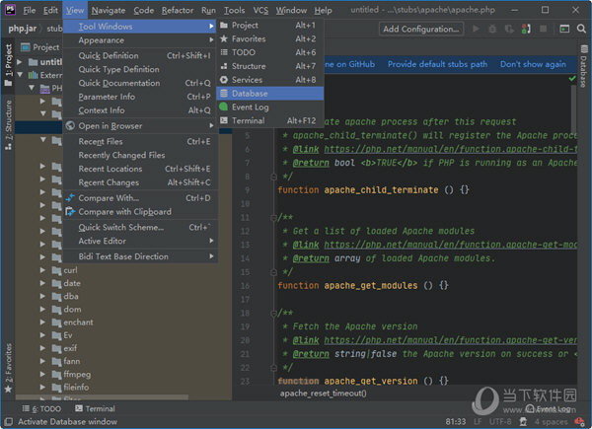The height and width of the screenshot is (429, 592).
Task: Click the PhpStorm logo icon in the title bar
Action: 10,10
